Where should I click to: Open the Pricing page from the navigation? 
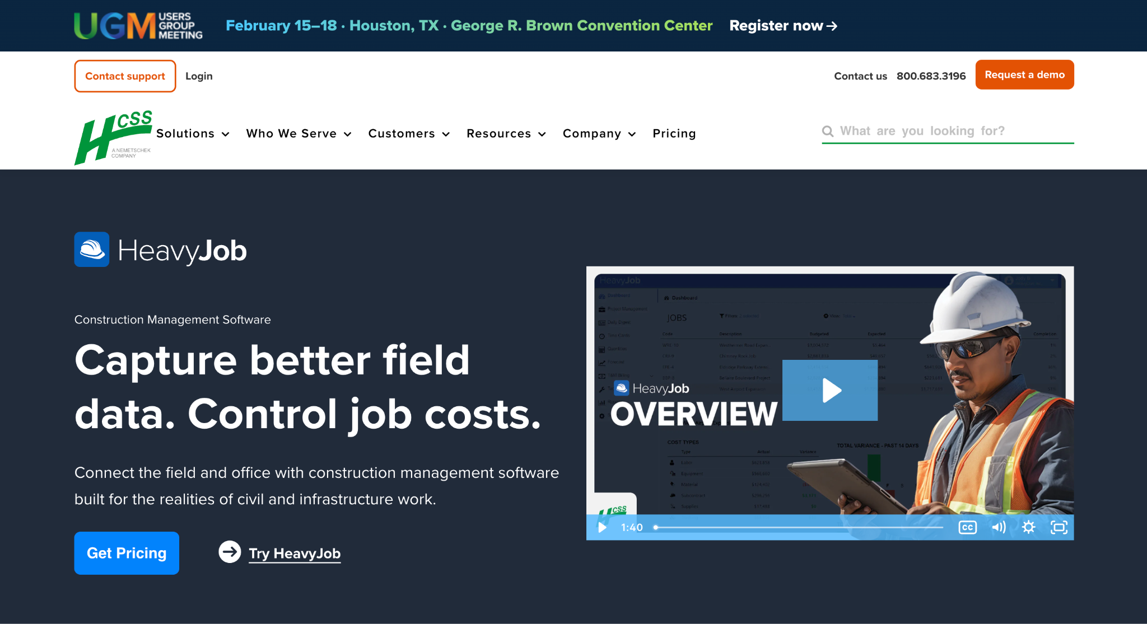[x=674, y=134]
